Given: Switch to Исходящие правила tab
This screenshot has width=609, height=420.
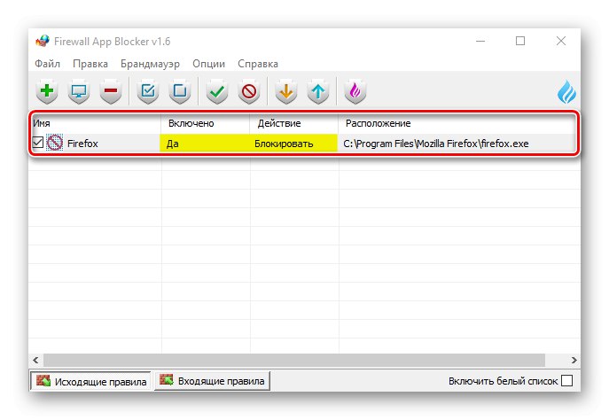Looking at the screenshot, I should (x=90, y=381).
